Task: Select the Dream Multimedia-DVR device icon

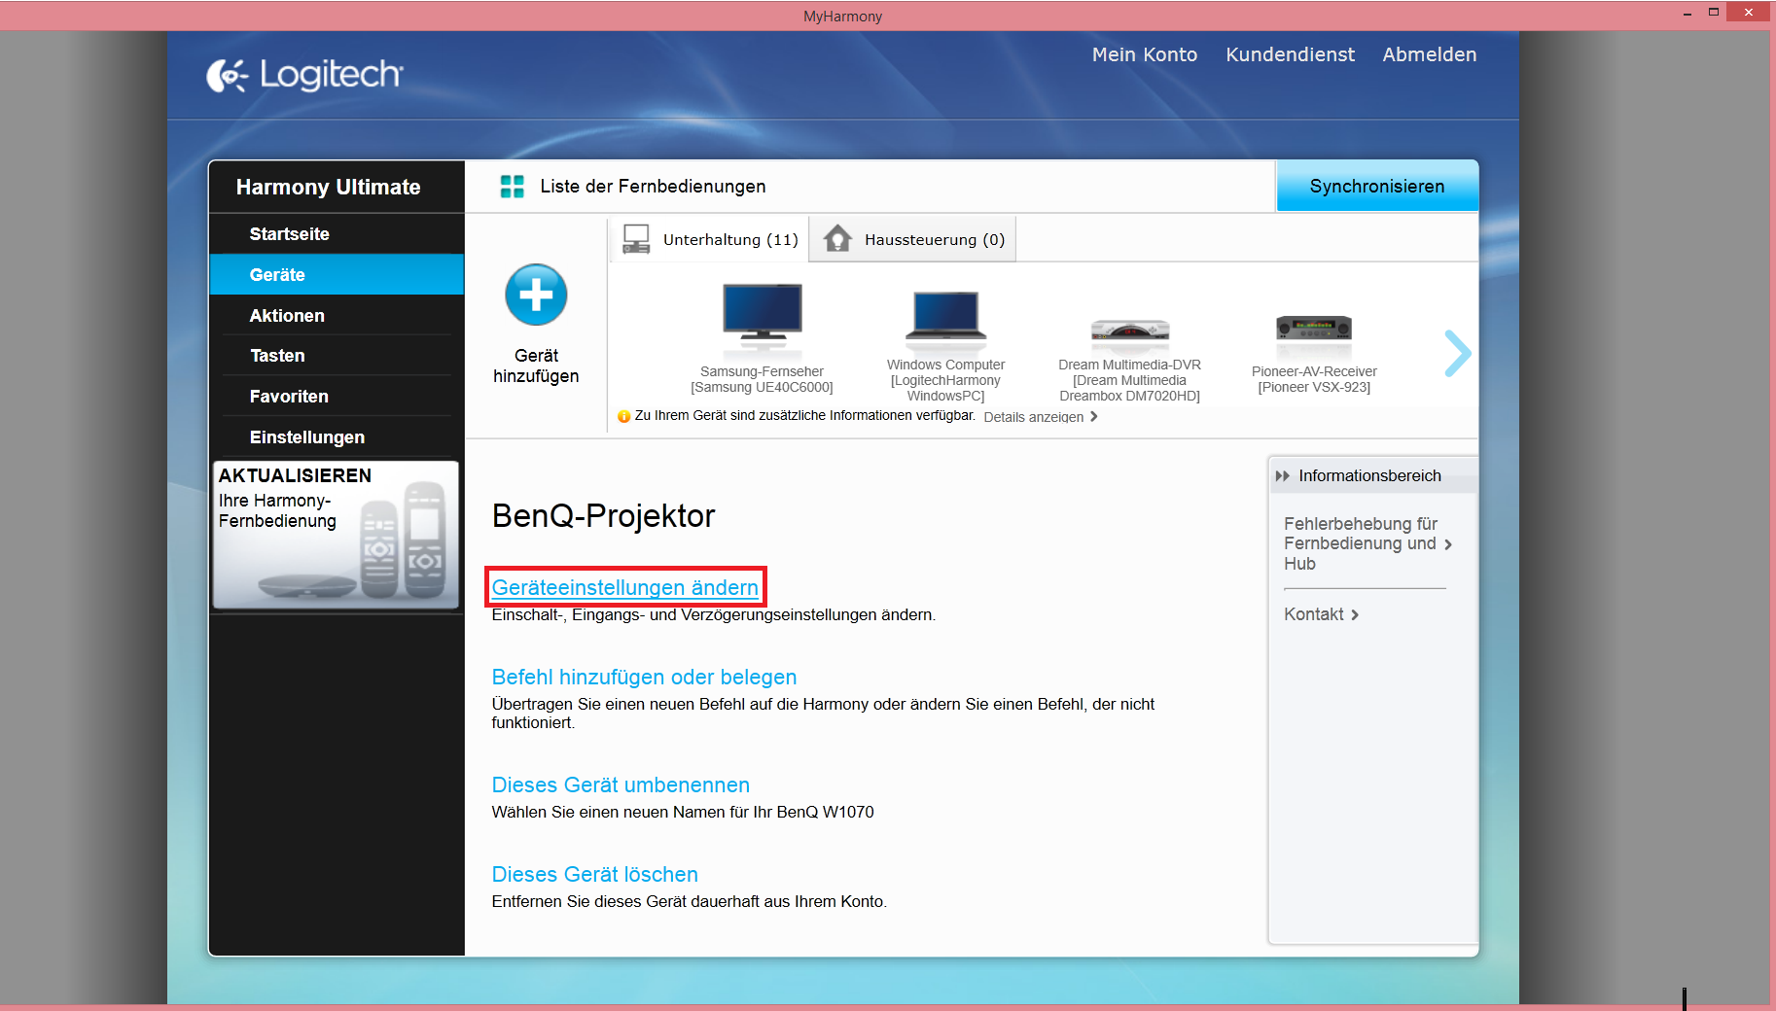Action: tap(1129, 331)
